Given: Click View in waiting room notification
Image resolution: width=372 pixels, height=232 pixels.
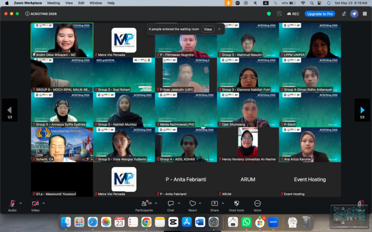Looking at the screenshot, I should point(208,29).
